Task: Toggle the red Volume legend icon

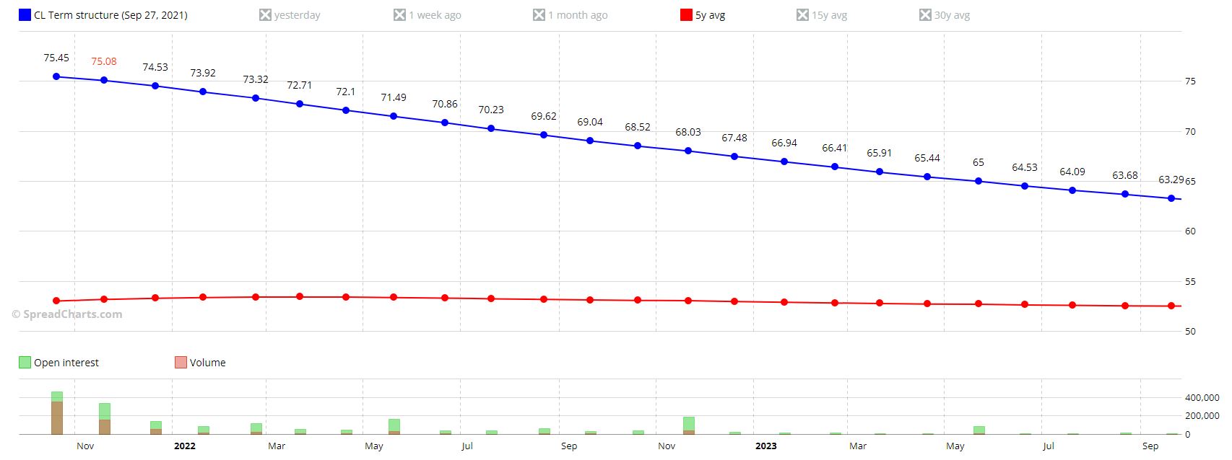Action: tap(181, 363)
